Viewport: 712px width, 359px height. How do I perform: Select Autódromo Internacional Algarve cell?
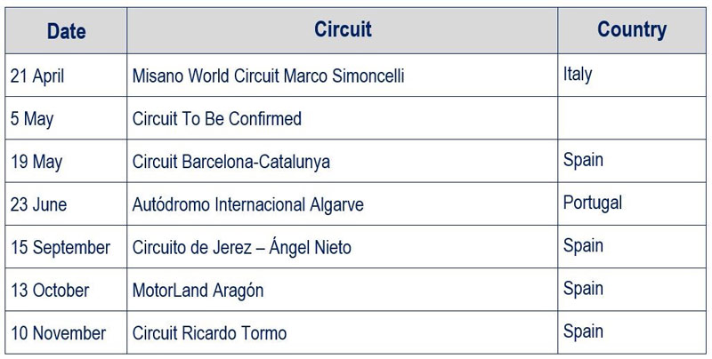(x=247, y=204)
